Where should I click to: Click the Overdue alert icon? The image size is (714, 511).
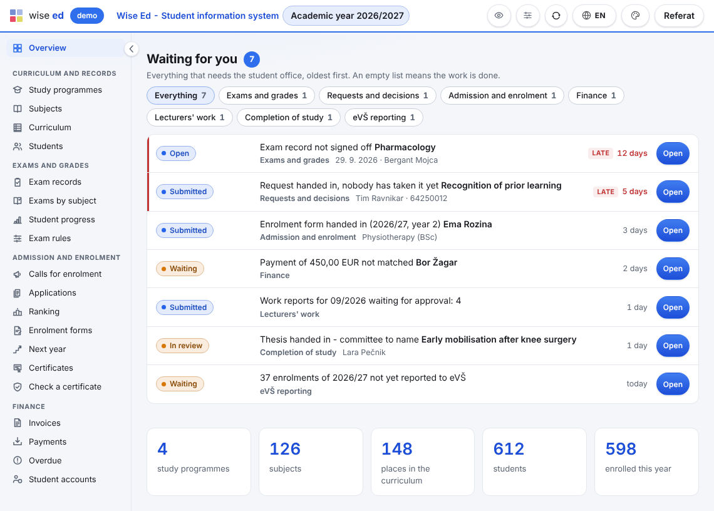(x=18, y=460)
